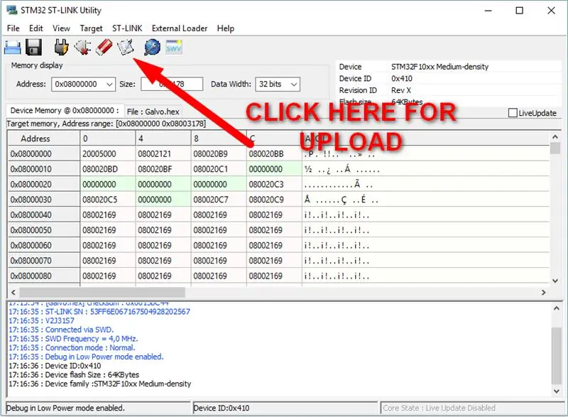This screenshot has height=417, width=568.
Task: Click log line SWD Frequency = 4,0 MHz
Action: [73, 339]
